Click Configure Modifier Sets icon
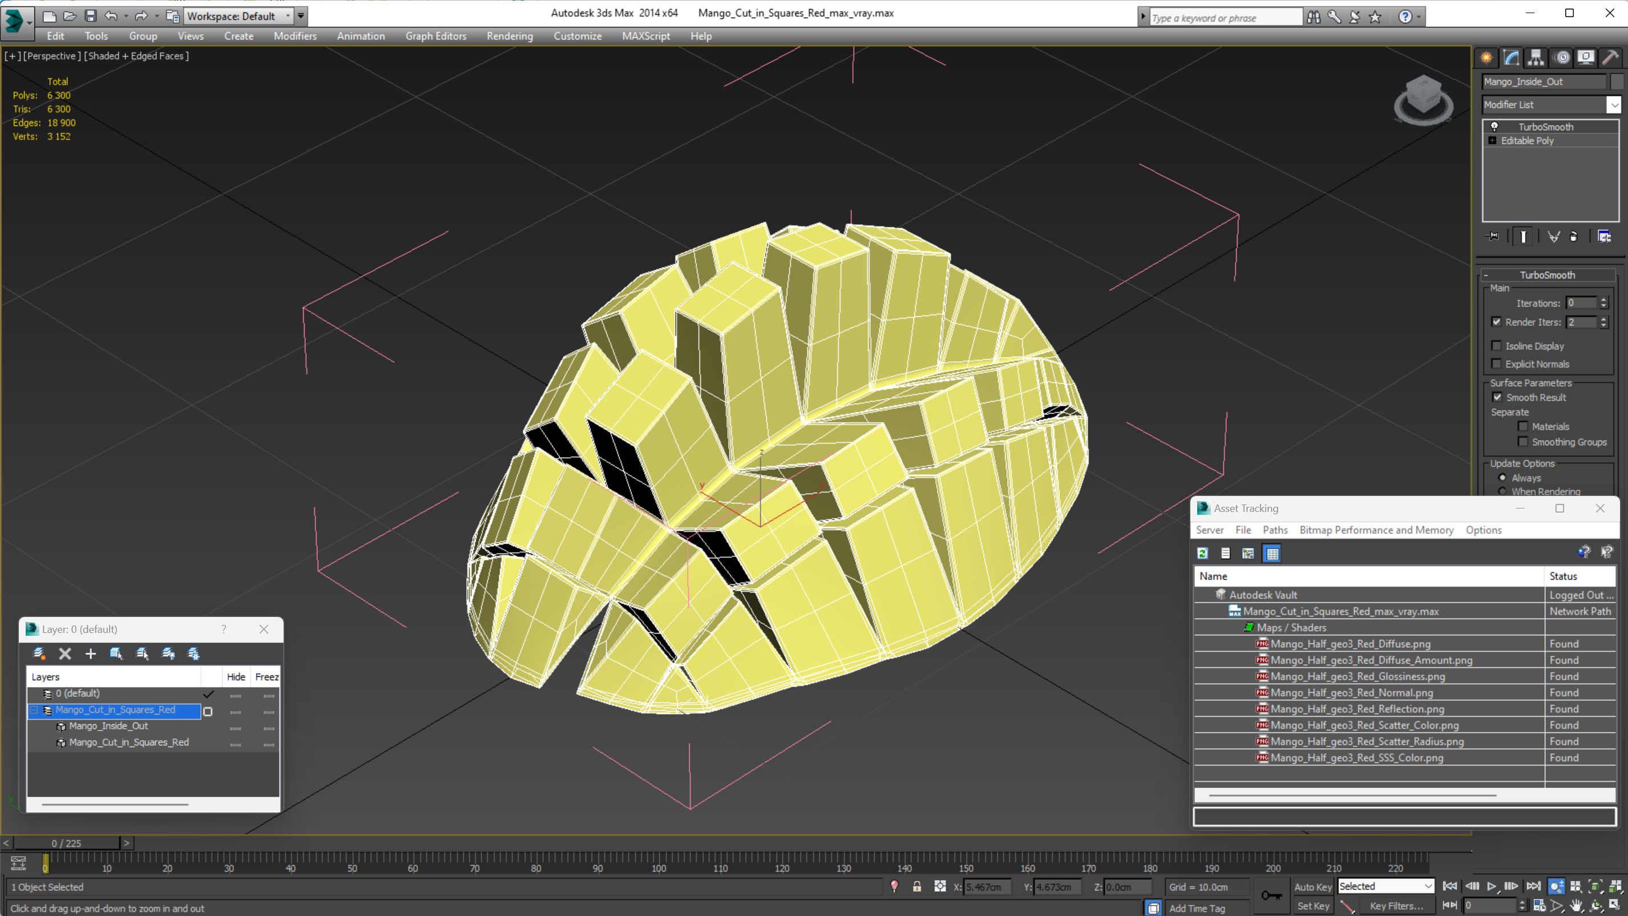Viewport: 1628px width, 916px height. (x=1604, y=236)
